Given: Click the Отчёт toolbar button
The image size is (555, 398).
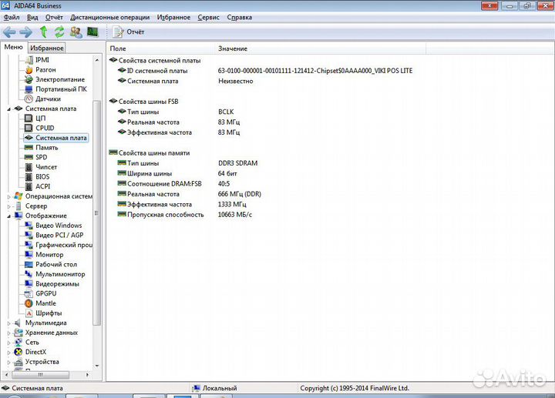Looking at the screenshot, I should coord(128,32).
